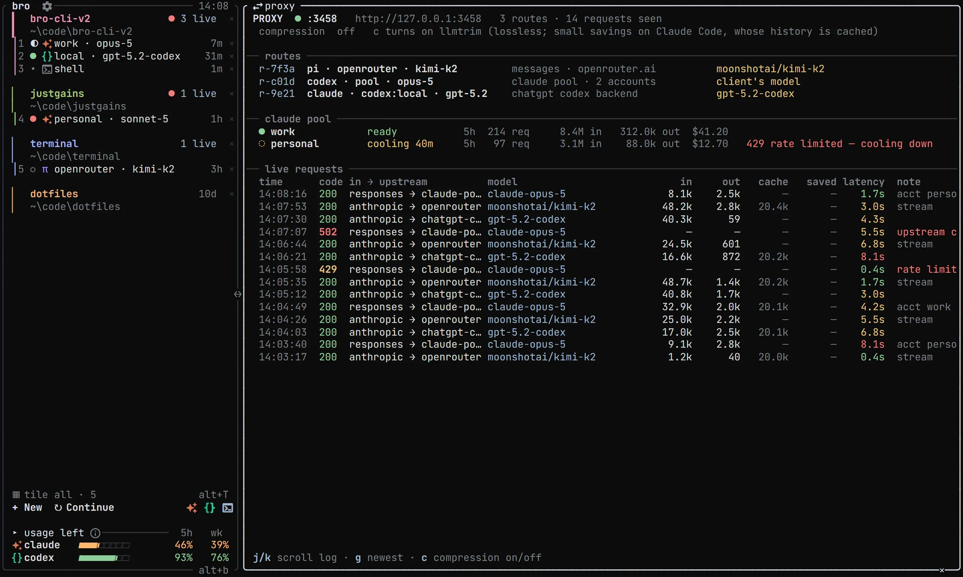Click the sidebar resize handle arrows
Screen dimensions: 963x577
(238, 294)
